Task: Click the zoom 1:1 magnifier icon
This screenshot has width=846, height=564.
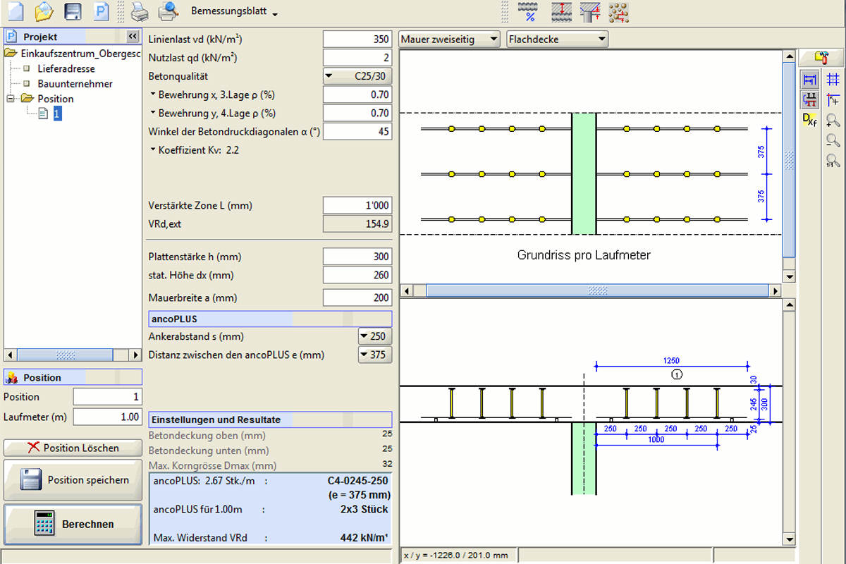Action: 833,161
